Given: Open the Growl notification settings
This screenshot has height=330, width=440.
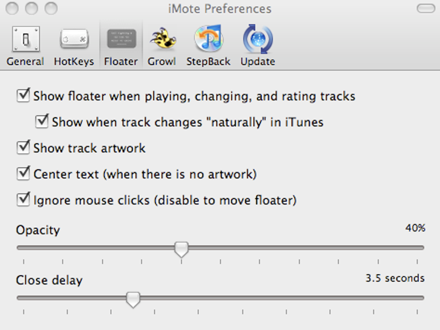Looking at the screenshot, I should tap(162, 43).
